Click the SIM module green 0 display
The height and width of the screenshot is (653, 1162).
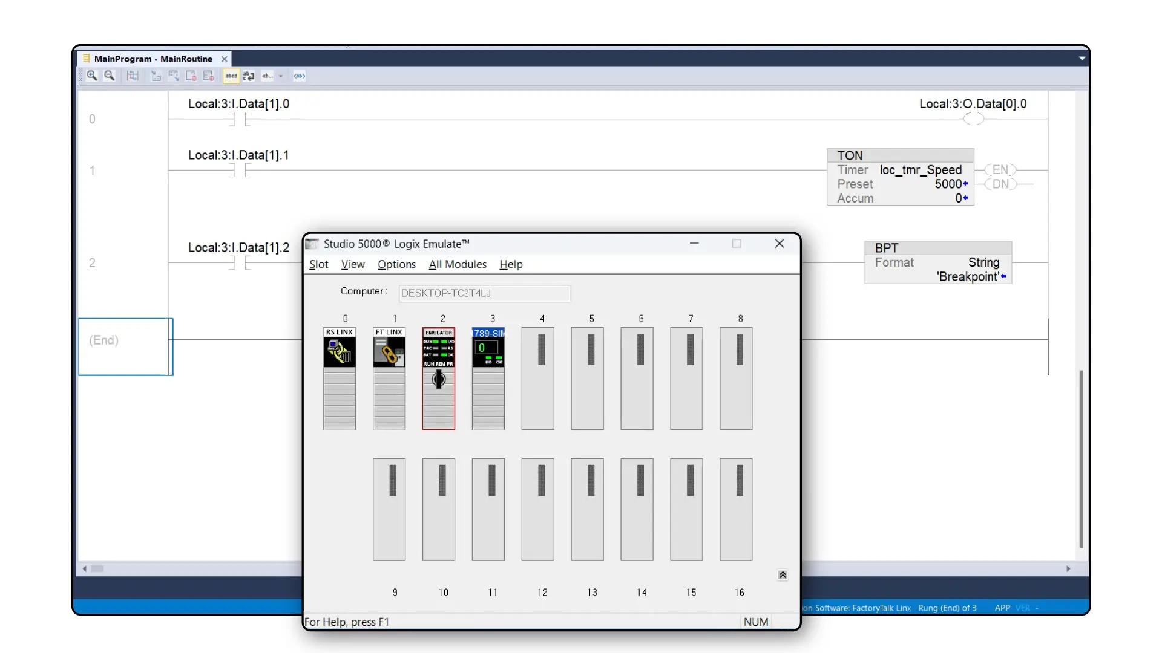[x=487, y=348]
